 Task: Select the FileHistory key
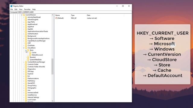31,81
